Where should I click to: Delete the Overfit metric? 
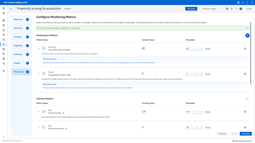[245, 74]
